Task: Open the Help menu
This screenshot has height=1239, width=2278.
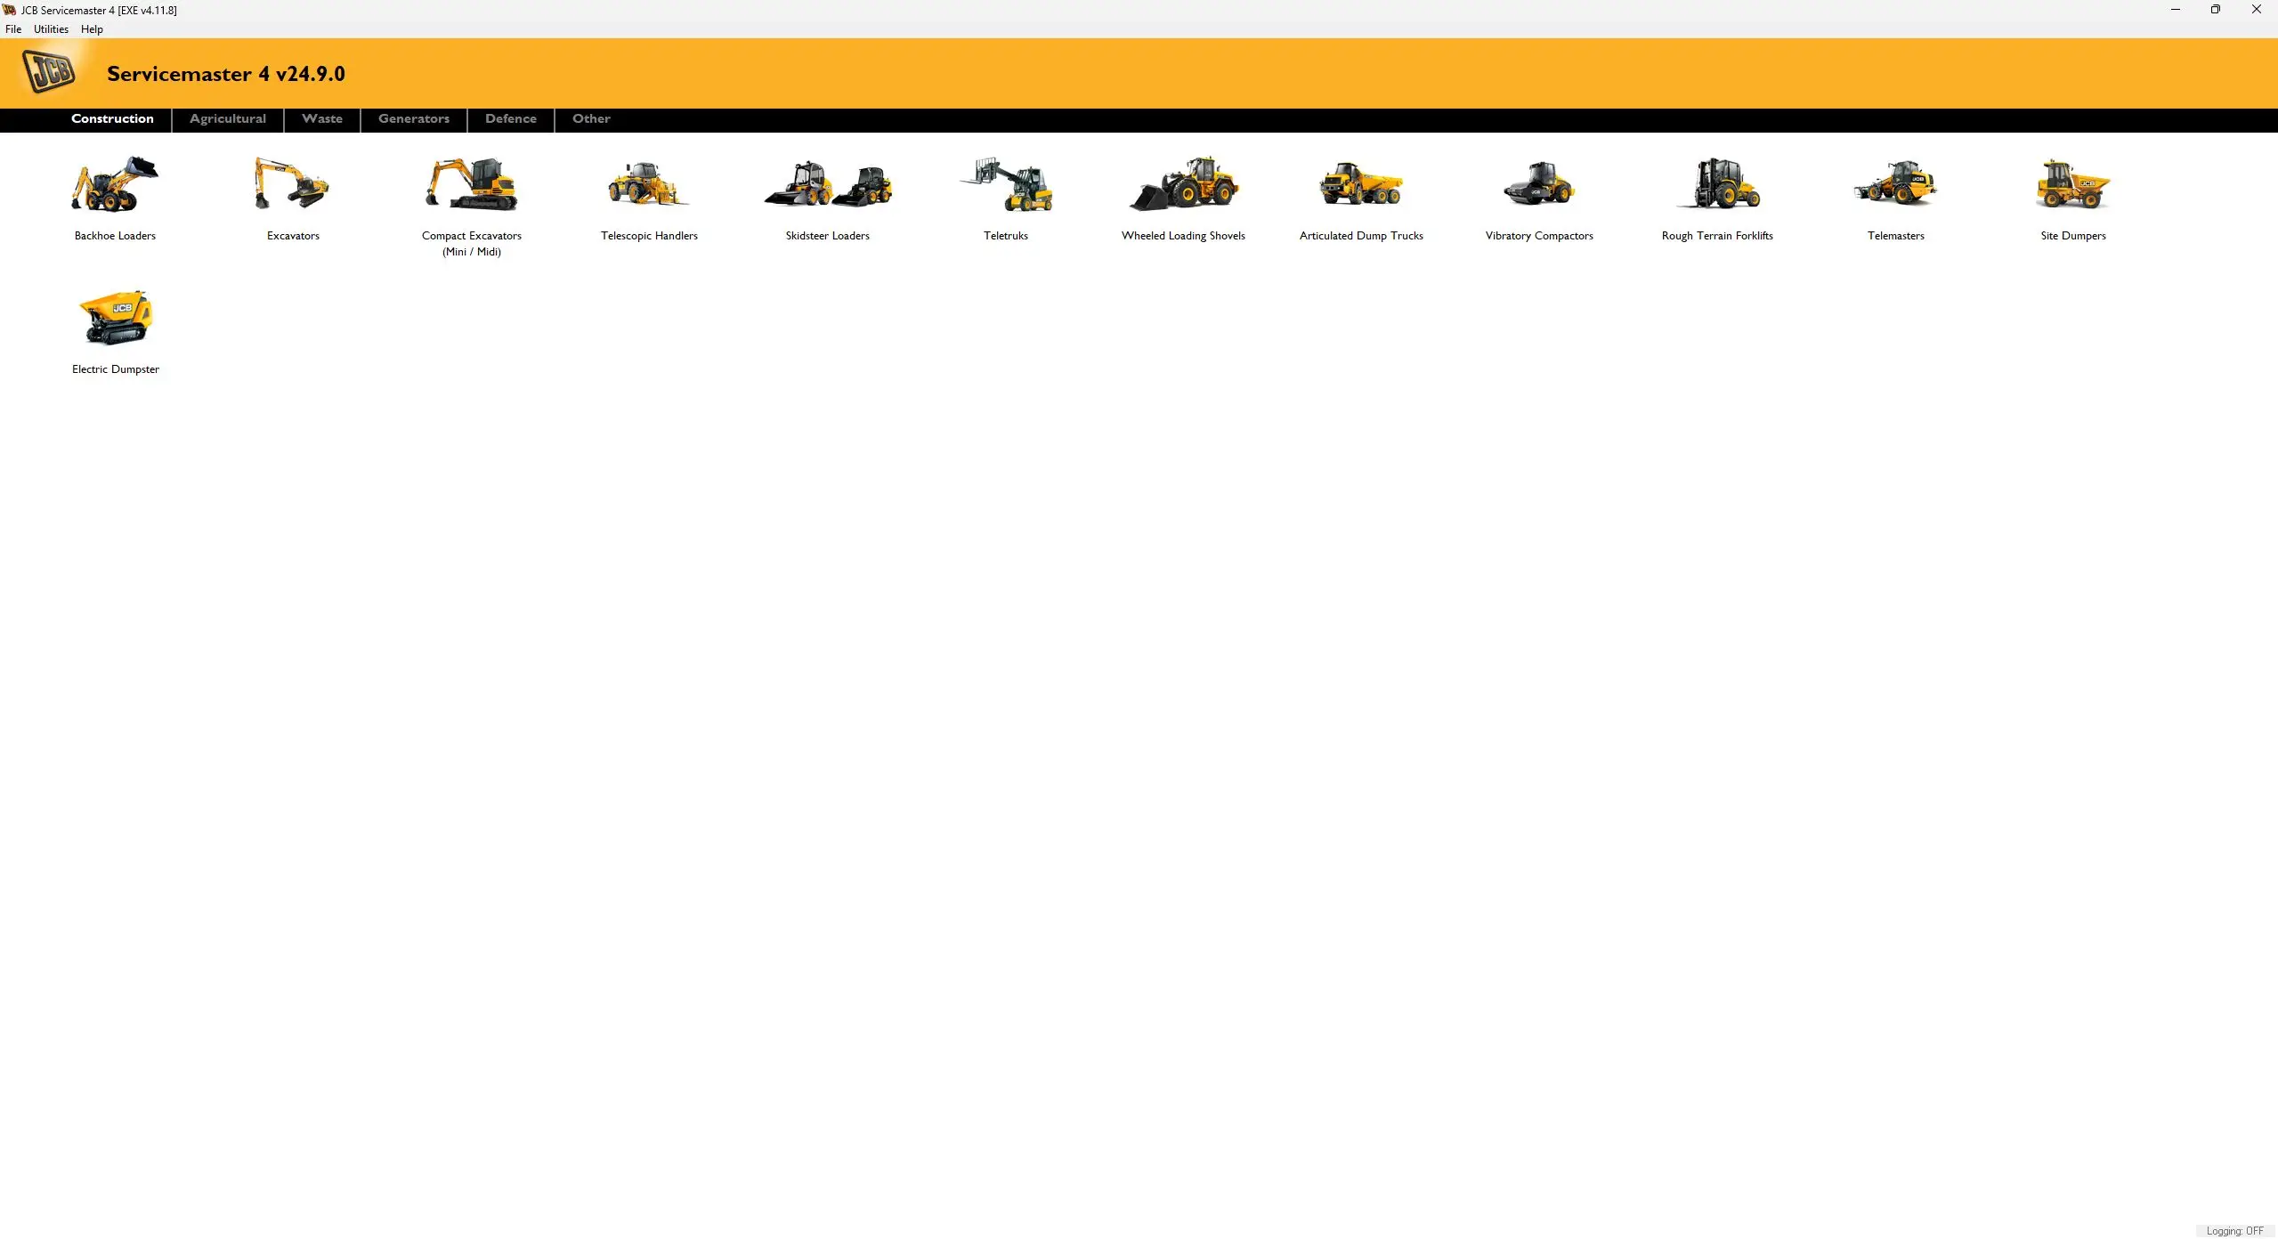Action: click(90, 28)
